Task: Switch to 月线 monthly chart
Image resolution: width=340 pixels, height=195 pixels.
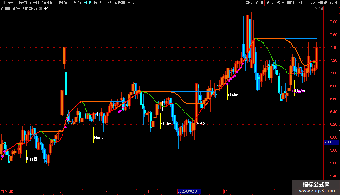Action: pos(107,3)
